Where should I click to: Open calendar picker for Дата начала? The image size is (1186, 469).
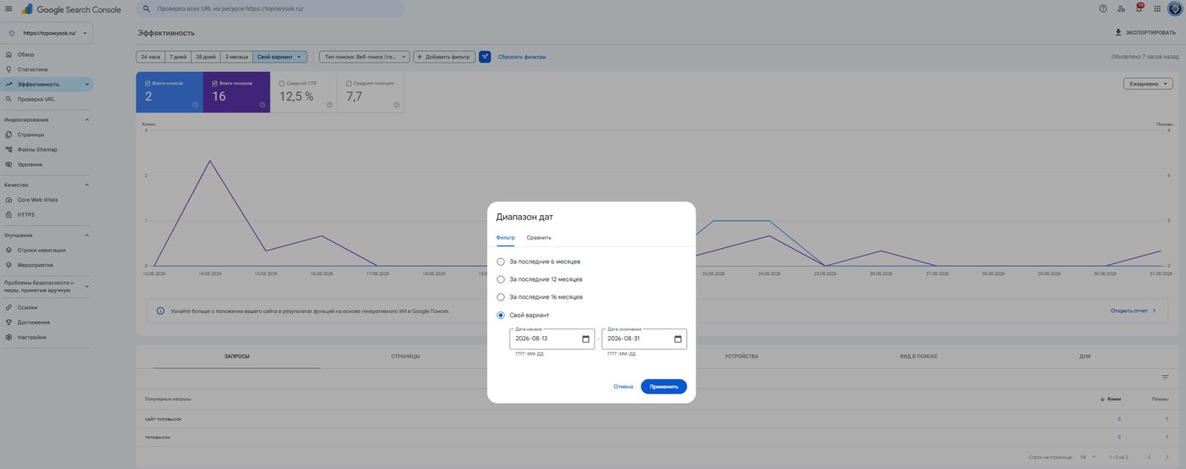pyautogui.click(x=585, y=339)
